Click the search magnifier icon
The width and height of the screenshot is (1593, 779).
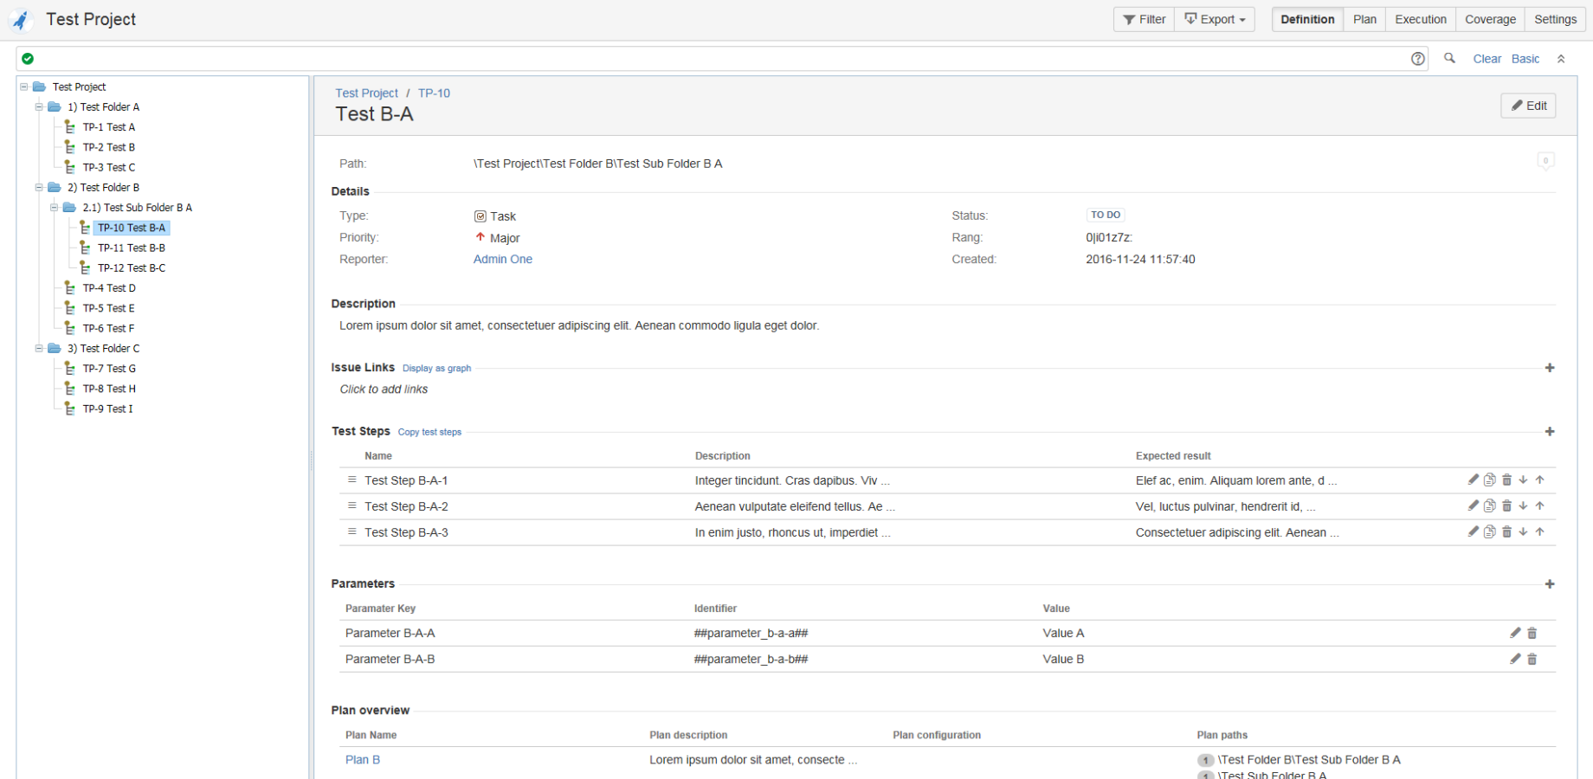pos(1449,59)
